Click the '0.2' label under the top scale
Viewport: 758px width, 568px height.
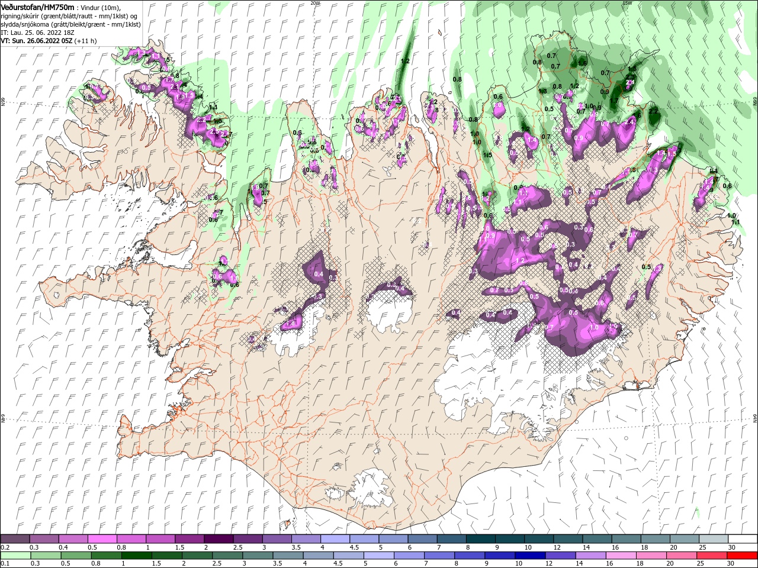5,547
